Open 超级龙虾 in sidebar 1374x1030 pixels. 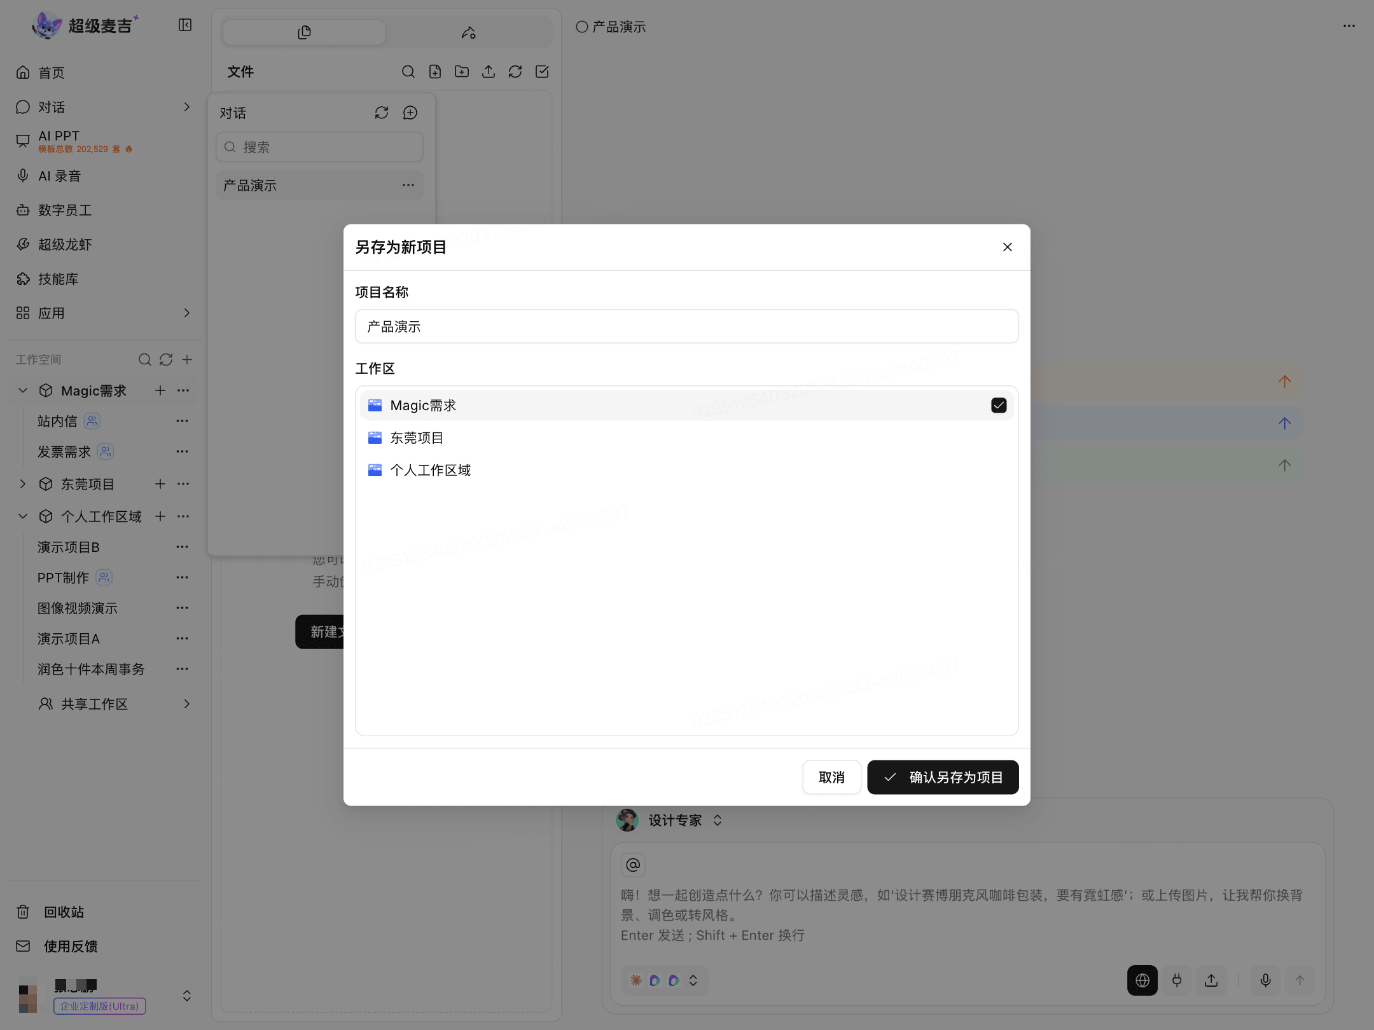(64, 245)
